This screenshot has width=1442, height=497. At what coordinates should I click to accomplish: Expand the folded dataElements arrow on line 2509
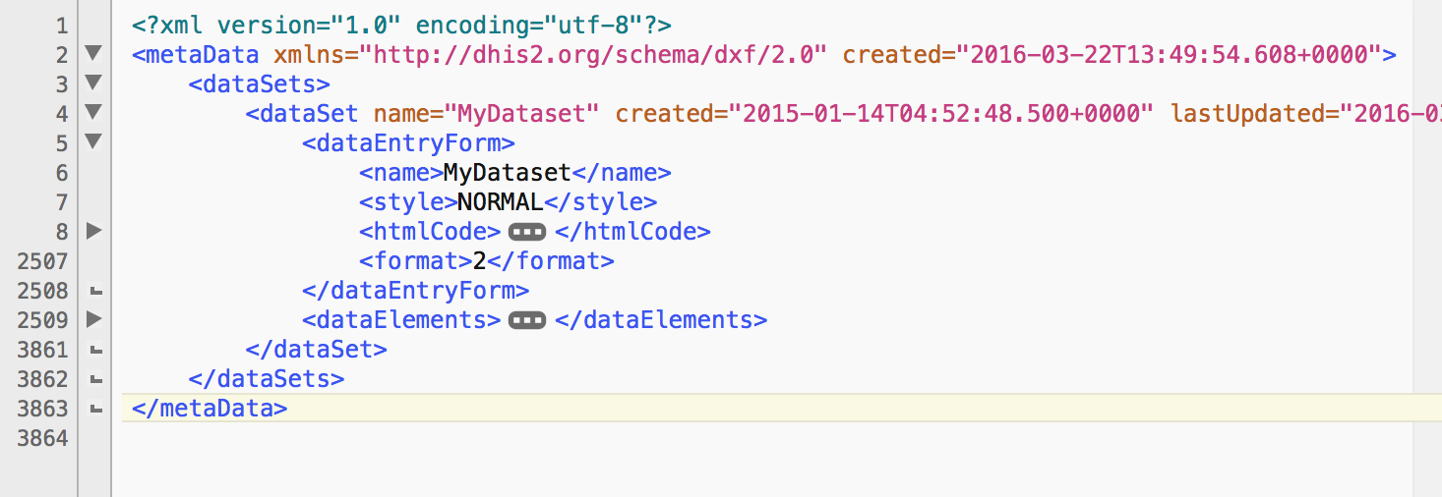[x=93, y=319]
